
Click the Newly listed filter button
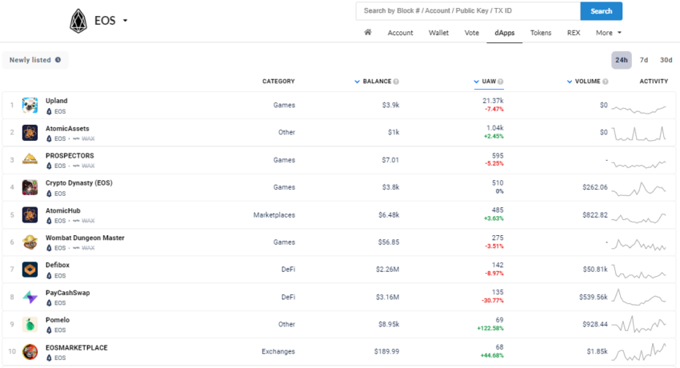35,60
